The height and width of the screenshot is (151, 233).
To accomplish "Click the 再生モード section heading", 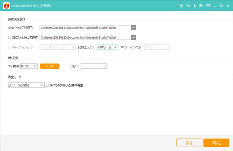I will pyautogui.click(x=14, y=77).
